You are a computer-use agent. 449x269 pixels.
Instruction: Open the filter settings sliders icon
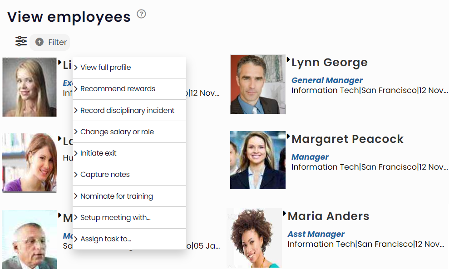coord(21,41)
